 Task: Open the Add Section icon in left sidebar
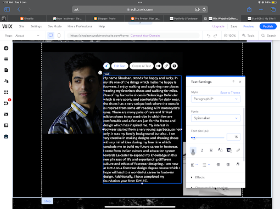[x=6, y=59]
